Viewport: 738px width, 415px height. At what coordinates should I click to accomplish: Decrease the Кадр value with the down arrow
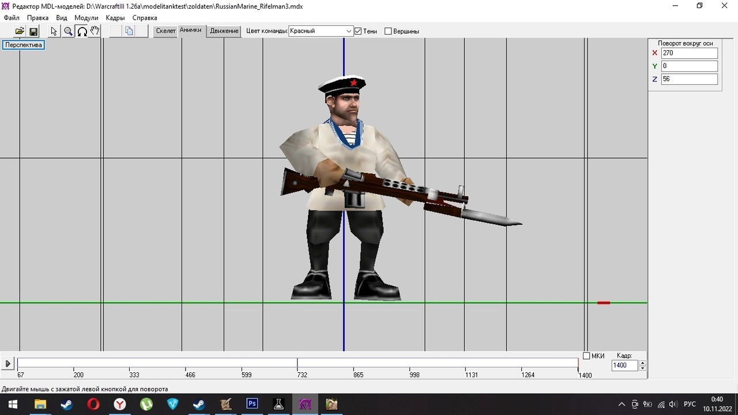click(643, 368)
